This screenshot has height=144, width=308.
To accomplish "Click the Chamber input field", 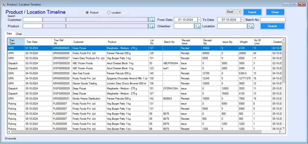I will coord(184,26).
